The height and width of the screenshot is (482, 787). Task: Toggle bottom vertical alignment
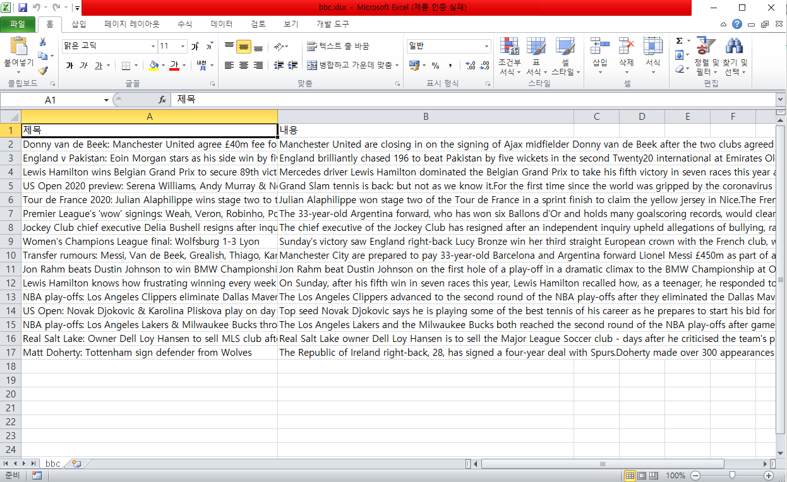258,47
